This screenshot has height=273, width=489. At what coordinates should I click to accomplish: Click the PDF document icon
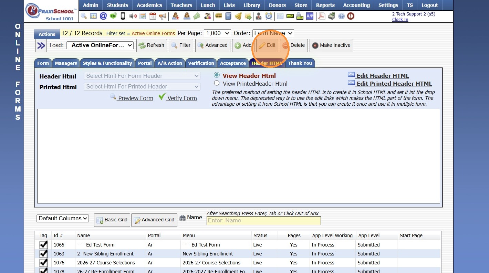click(322, 16)
